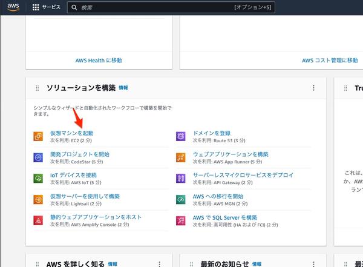The width and height of the screenshot is (363, 267).
Task: Click the AWS MGN green icon
Action: [180, 199]
